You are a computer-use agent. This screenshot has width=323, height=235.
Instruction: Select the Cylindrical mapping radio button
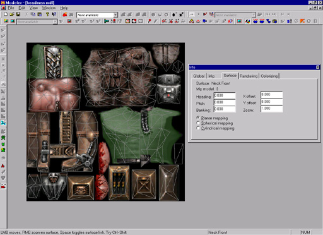pyautogui.click(x=198, y=128)
